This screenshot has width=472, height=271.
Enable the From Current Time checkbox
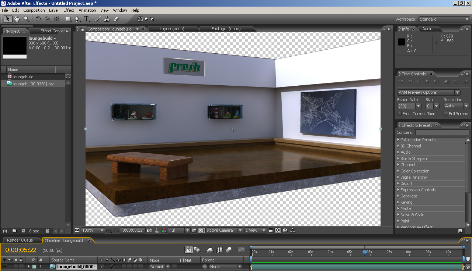click(399, 114)
